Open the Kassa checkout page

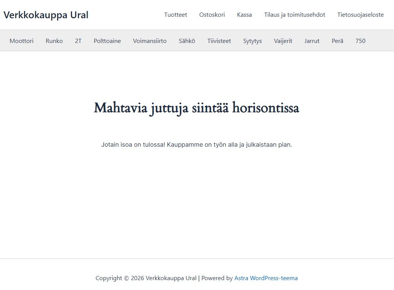244,15
